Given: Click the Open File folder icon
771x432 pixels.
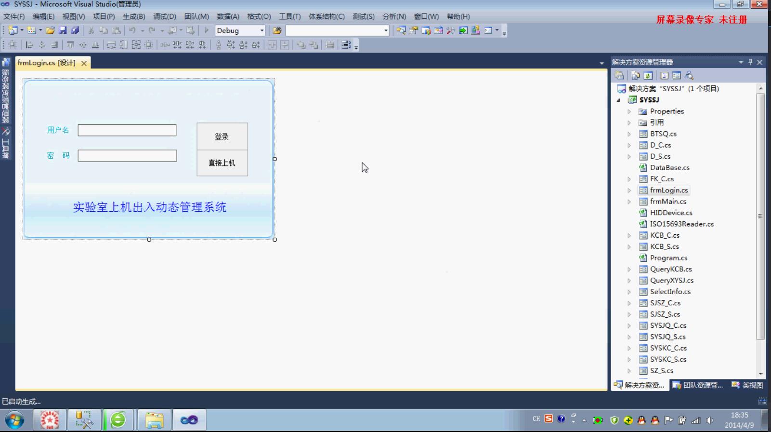Looking at the screenshot, I should tap(50, 30).
